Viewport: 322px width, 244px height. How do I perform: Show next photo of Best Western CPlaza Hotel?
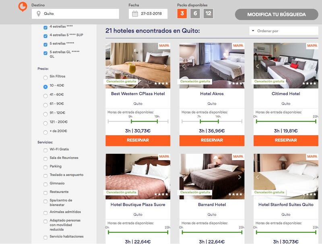coord(165,66)
